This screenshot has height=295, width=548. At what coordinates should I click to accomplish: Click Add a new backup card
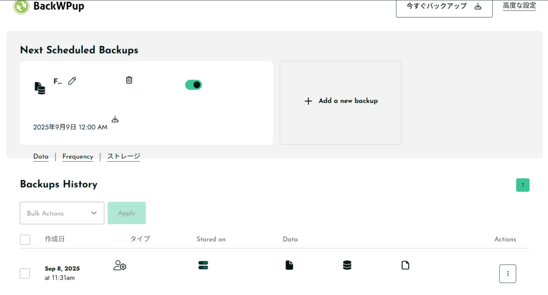coord(340,101)
